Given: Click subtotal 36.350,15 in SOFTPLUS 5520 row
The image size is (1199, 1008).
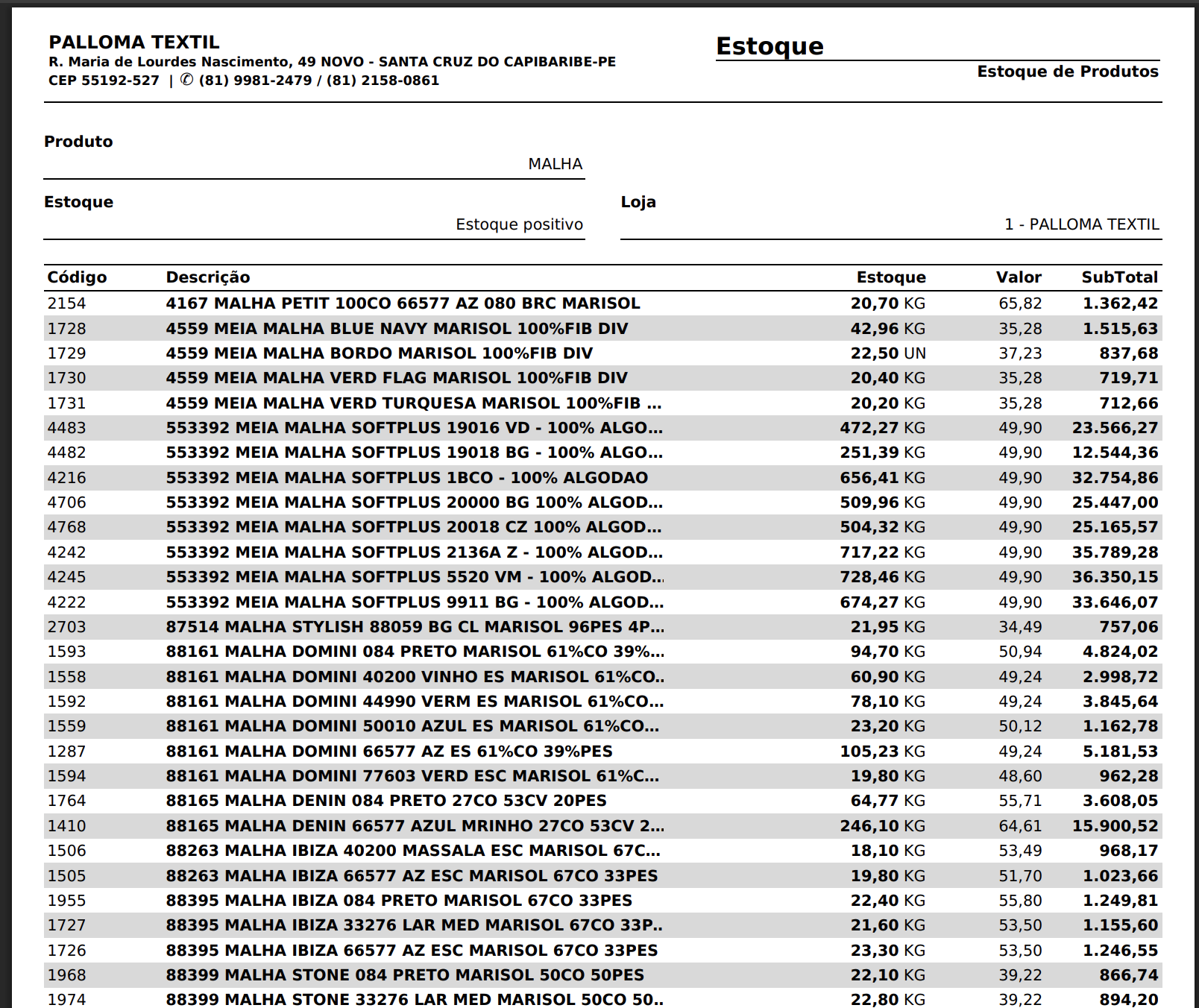Looking at the screenshot, I should coord(1115,577).
